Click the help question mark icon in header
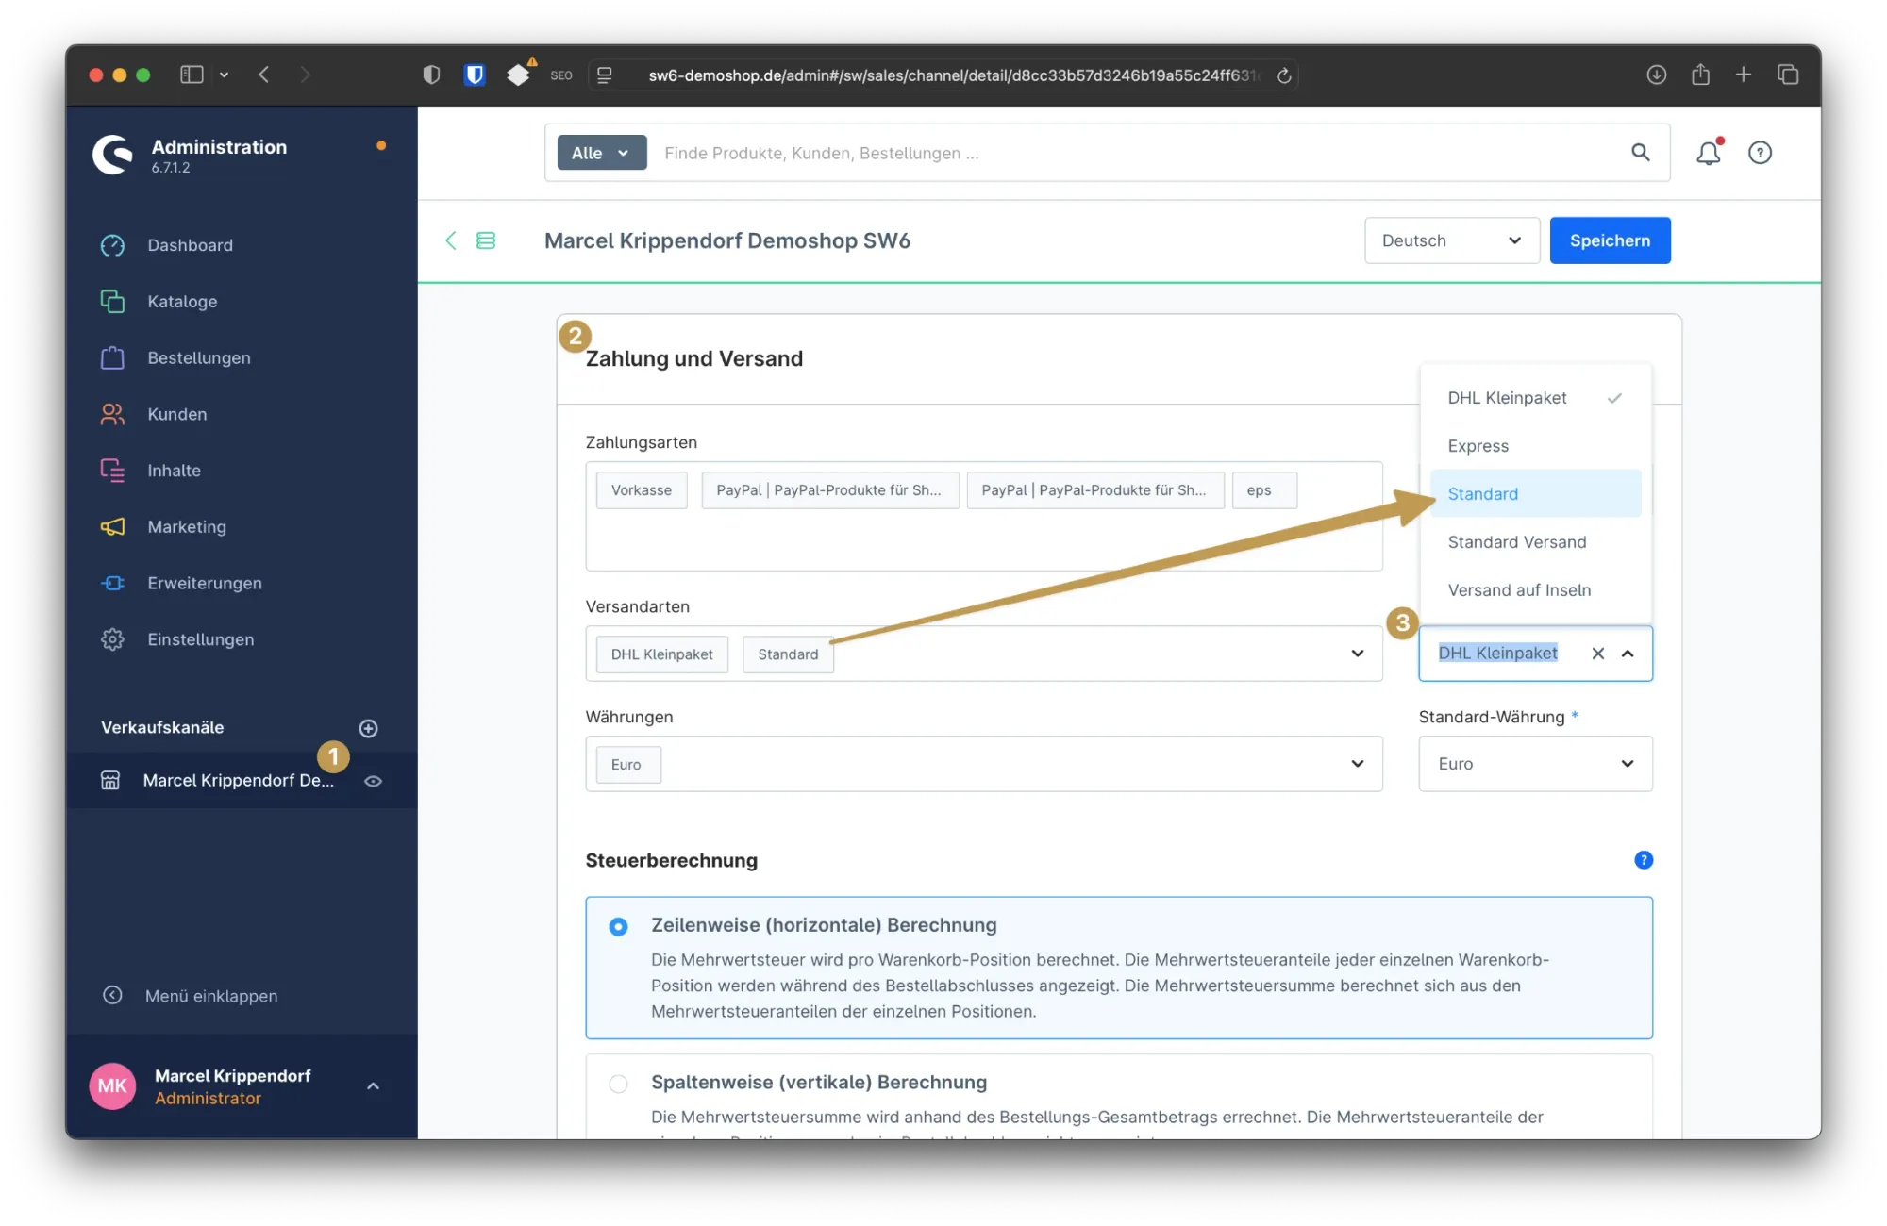 point(1760,153)
